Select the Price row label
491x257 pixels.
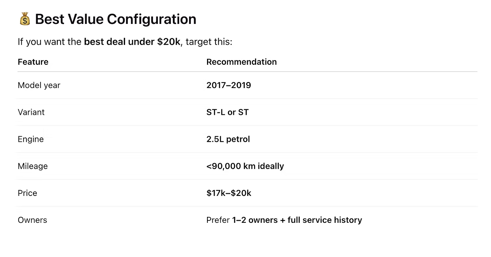tap(28, 193)
